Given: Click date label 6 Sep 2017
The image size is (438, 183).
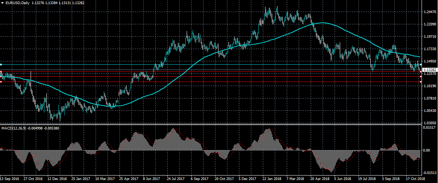Looking at the screenshot, I should [200, 178].
